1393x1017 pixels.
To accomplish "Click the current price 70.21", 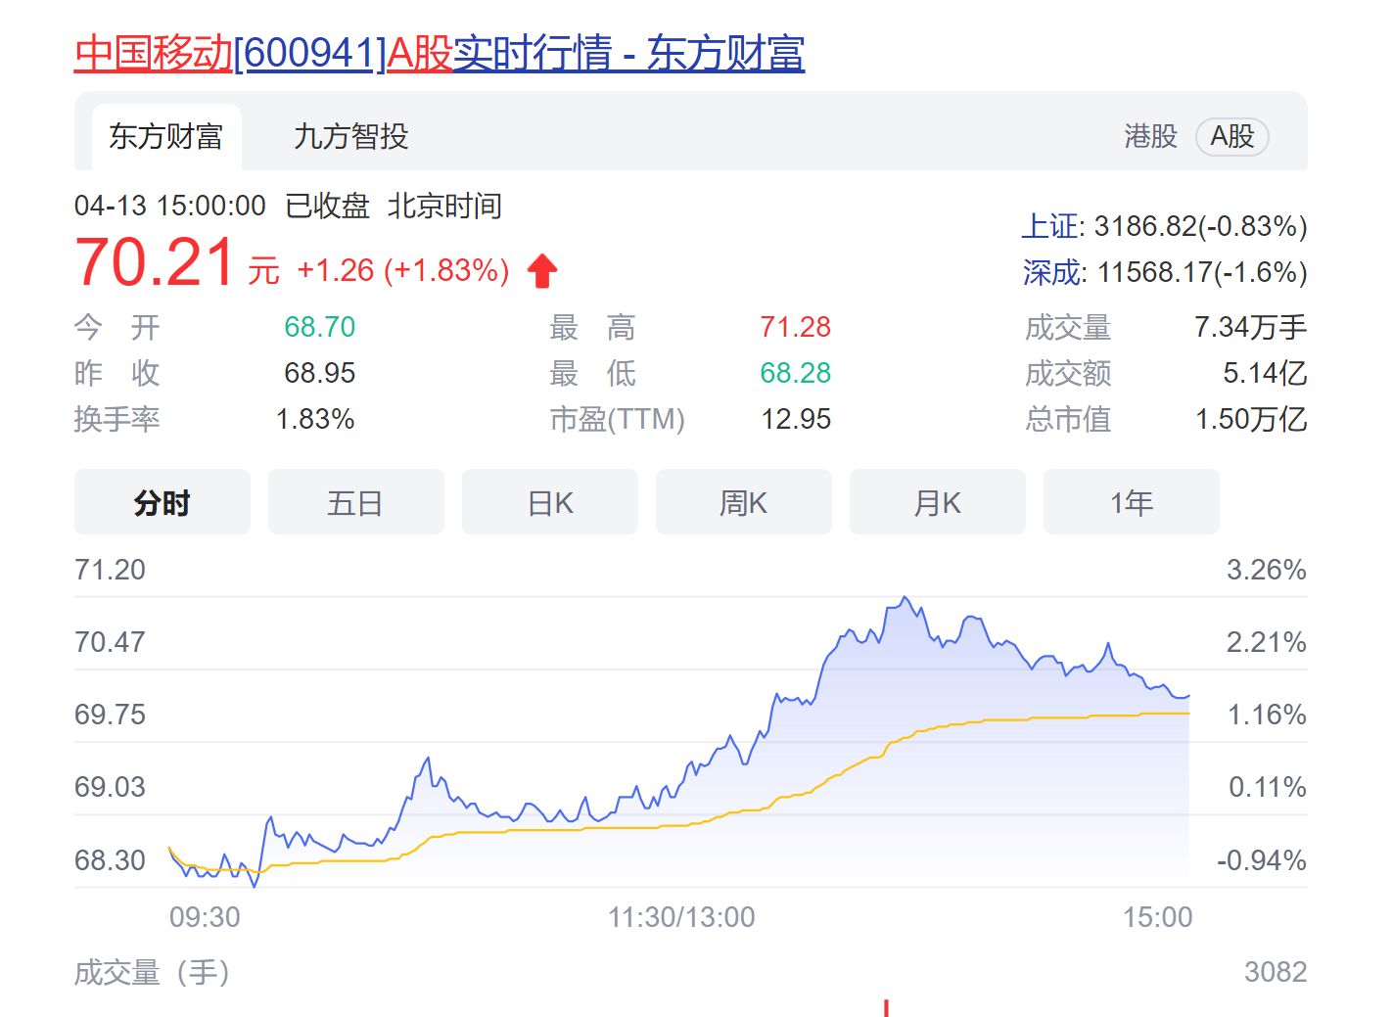I will 155,263.
